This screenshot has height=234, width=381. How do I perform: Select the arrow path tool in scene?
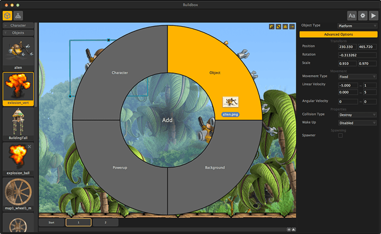click(292, 27)
